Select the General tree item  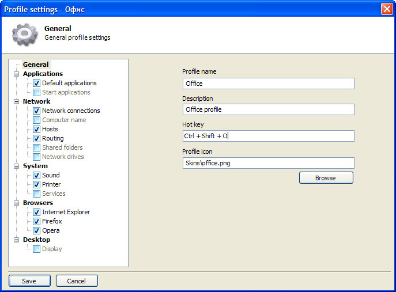point(36,65)
